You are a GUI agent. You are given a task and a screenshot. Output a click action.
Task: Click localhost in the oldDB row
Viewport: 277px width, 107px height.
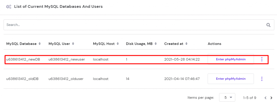[x=101, y=79]
